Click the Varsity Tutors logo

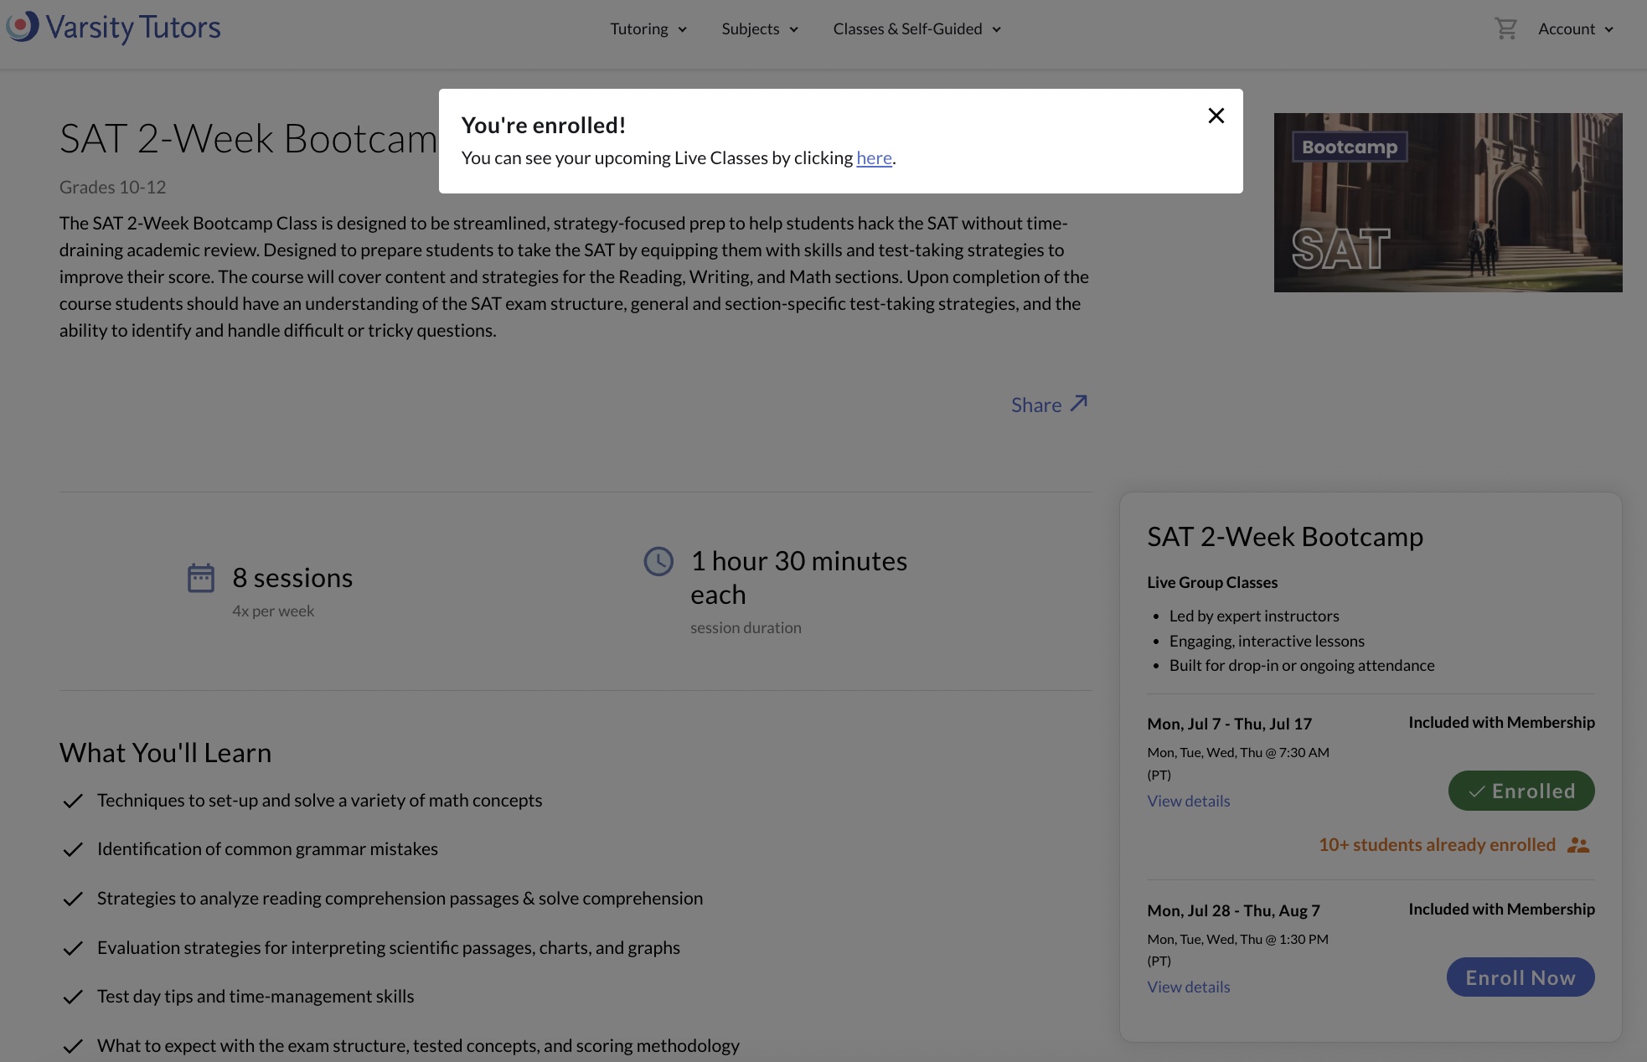(x=113, y=28)
